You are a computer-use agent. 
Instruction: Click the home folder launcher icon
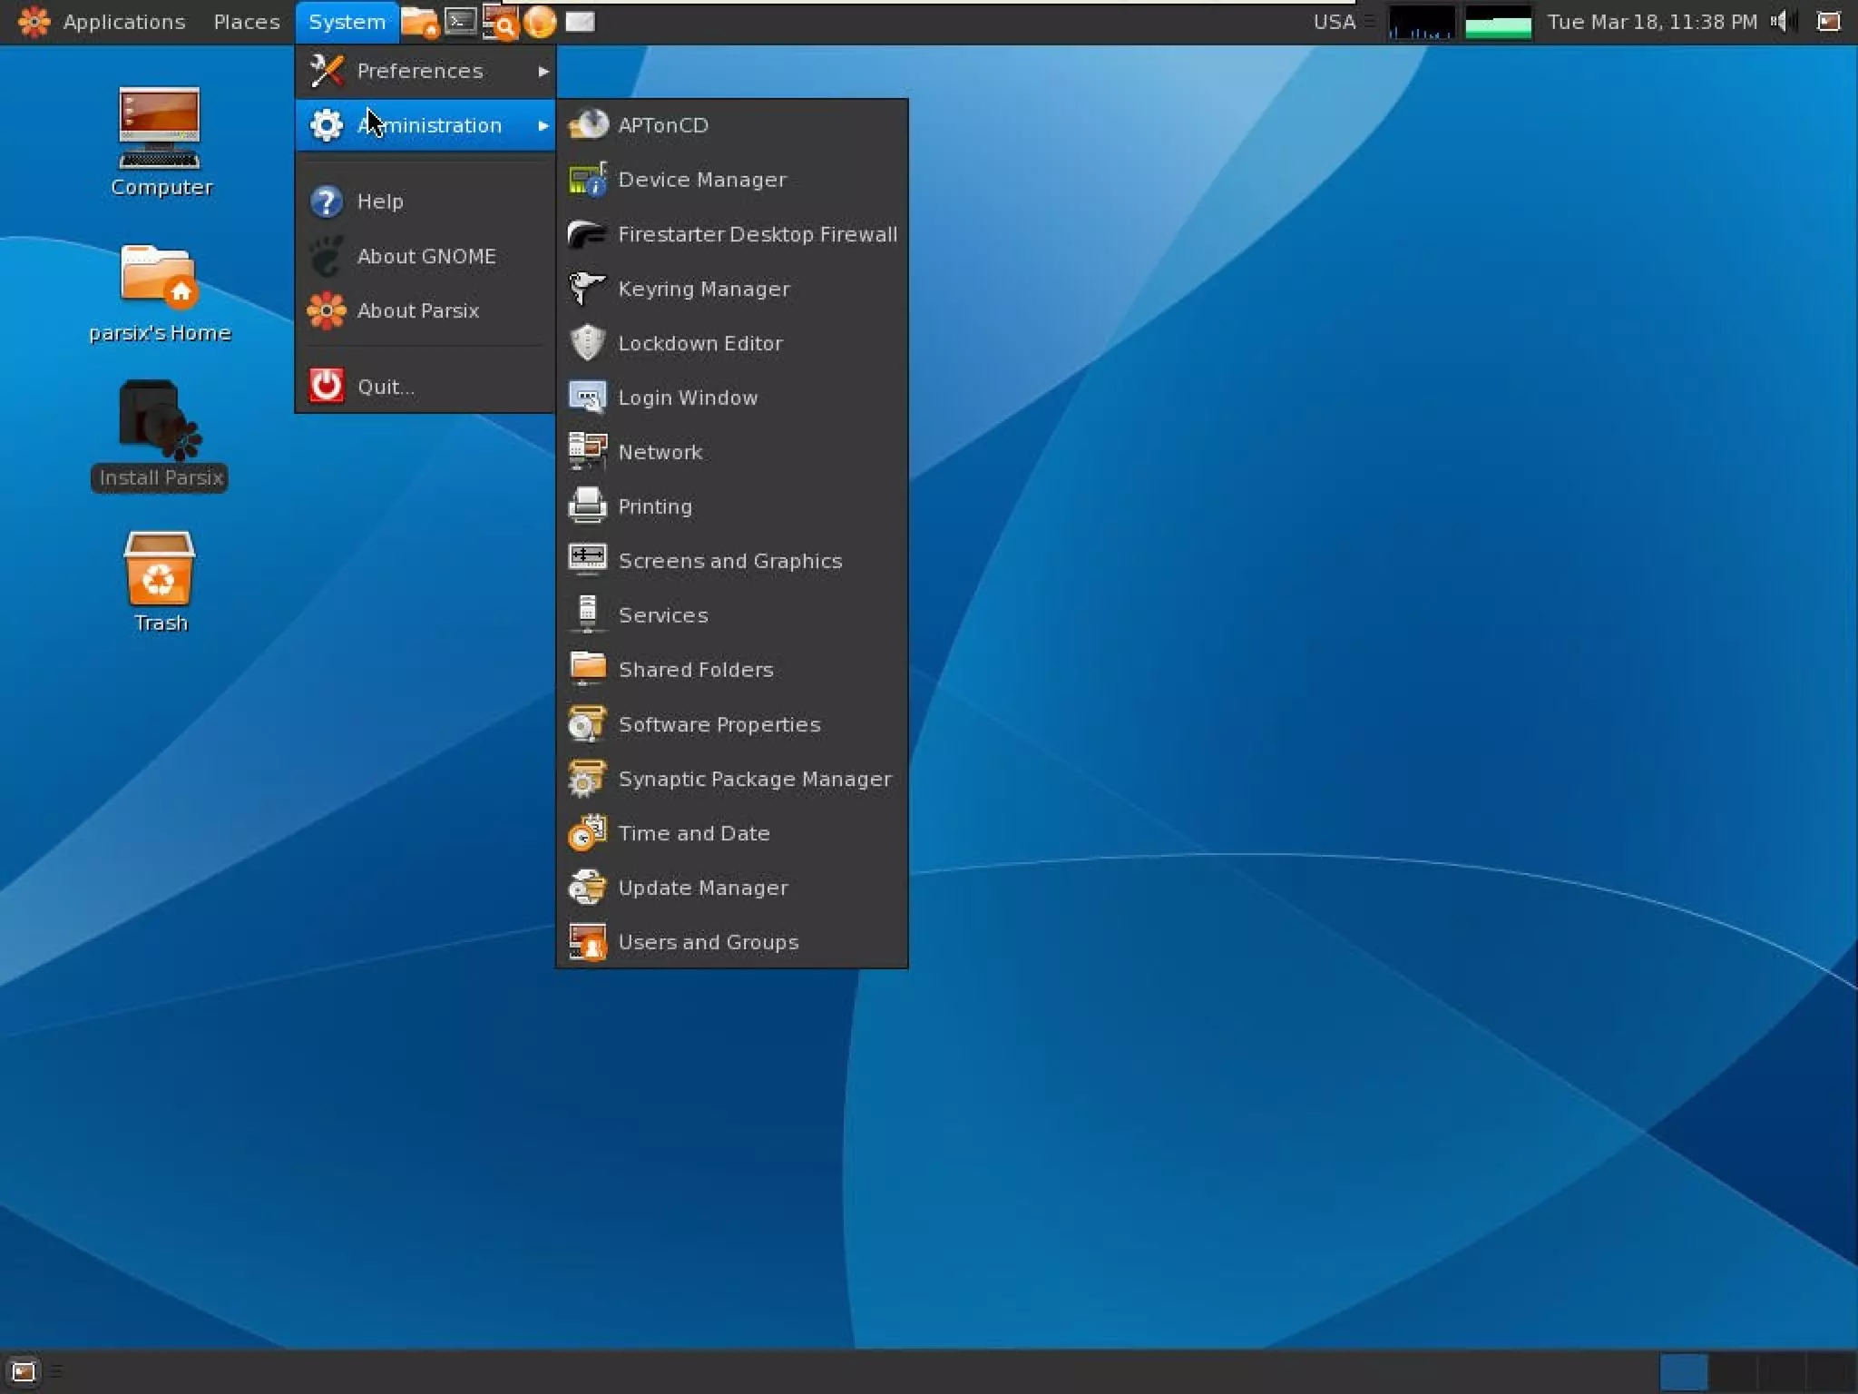click(419, 22)
